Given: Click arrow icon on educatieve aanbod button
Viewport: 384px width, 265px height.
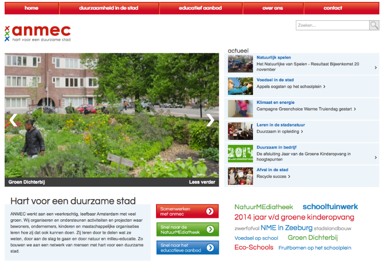Looking at the screenshot, I should (x=210, y=248).
